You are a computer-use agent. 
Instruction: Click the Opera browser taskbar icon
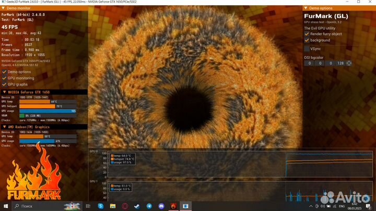(124, 206)
